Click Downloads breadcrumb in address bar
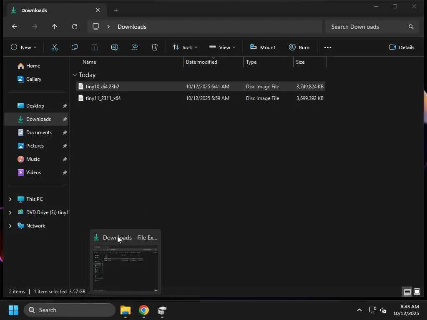 click(x=132, y=27)
